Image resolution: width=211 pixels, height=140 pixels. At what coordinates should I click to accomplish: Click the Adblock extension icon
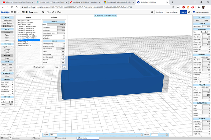(x=183, y=7)
